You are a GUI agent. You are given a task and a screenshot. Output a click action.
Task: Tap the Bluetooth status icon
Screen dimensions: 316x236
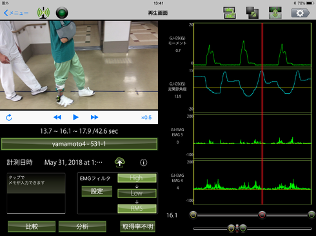click(x=295, y=3)
